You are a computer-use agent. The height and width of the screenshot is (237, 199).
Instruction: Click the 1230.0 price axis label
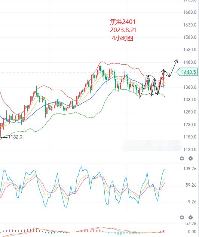[190, 125]
